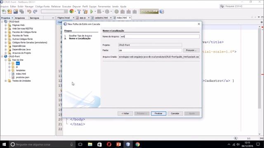Click the Nome do Arquivo input field

pos(160,37)
